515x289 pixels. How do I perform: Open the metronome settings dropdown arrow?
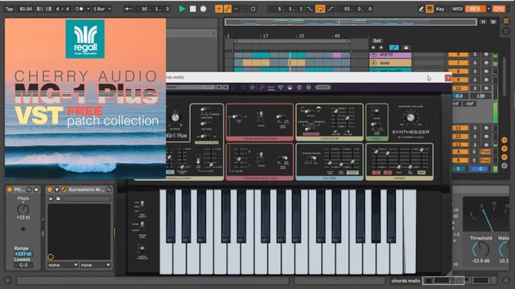88,9
